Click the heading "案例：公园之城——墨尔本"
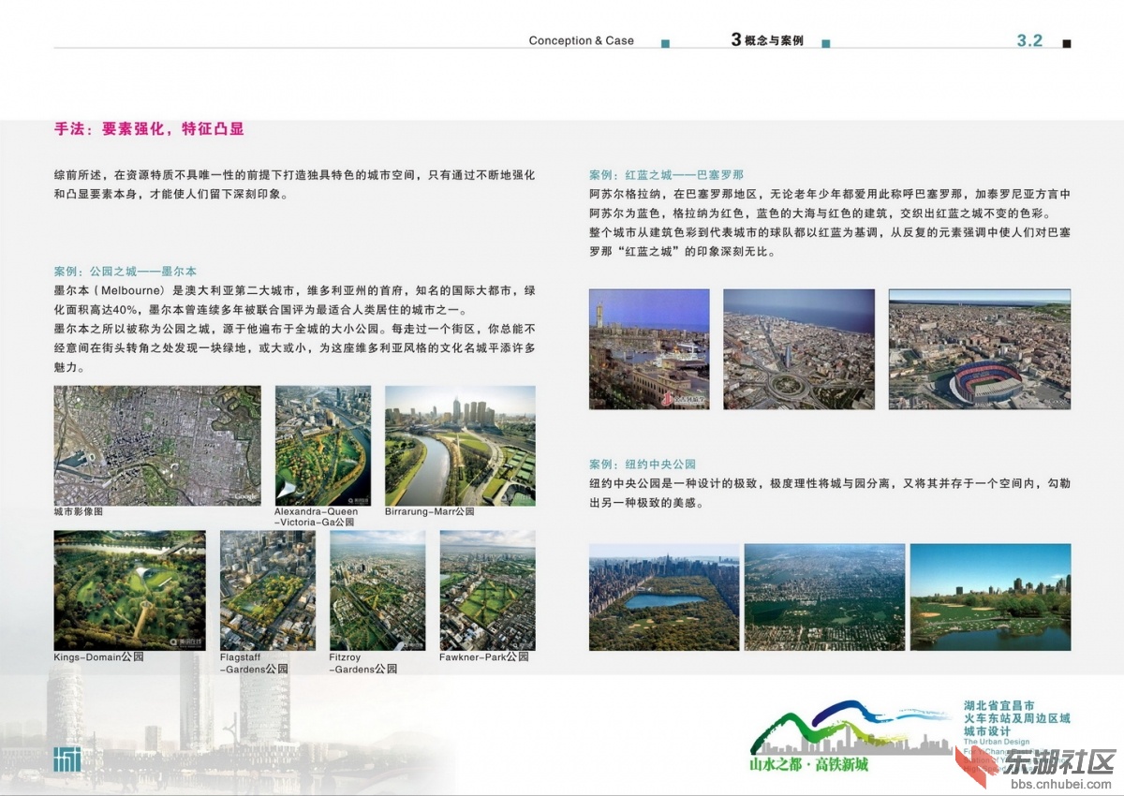This screenshot has width=1124, height=796. (x=126, y=272)
